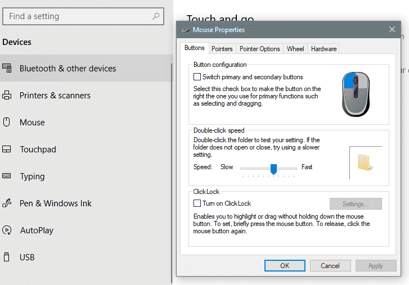Open Touchpad settings label
Screen dimensions: 409x285
pos(38,150)
